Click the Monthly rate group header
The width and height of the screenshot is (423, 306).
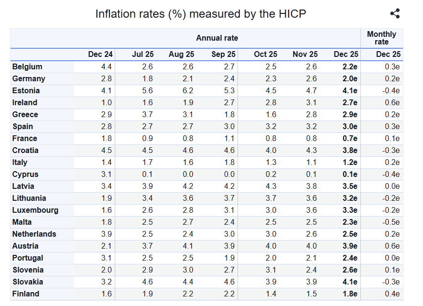[x=381, y=38]
